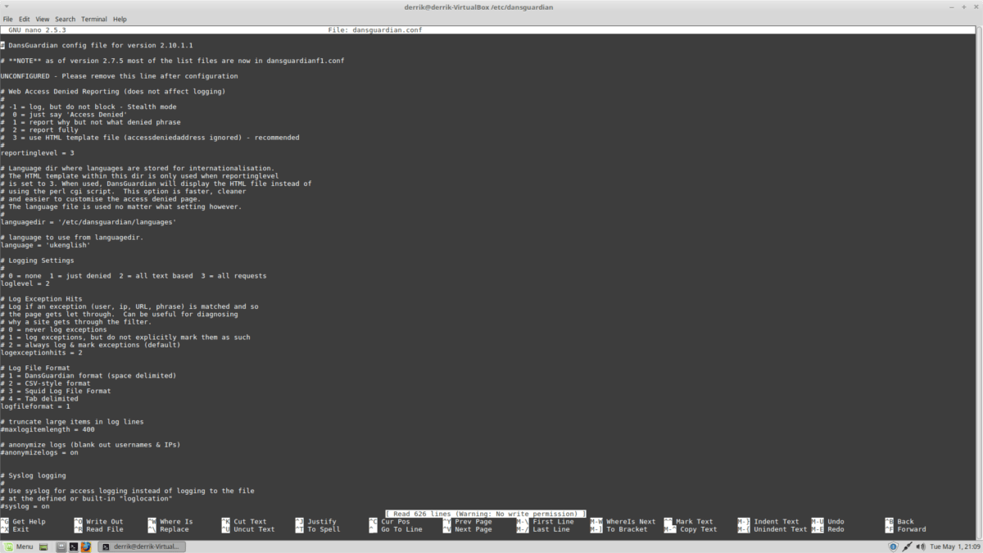Click the '# Web Access Denied Reporting' comment line
The width and height of the screenshot is (983, 553).
click(x=113, y=92)
